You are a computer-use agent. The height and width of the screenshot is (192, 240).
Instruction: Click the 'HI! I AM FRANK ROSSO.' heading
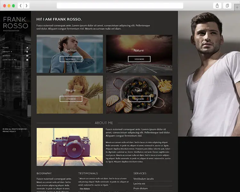point(59,19)
